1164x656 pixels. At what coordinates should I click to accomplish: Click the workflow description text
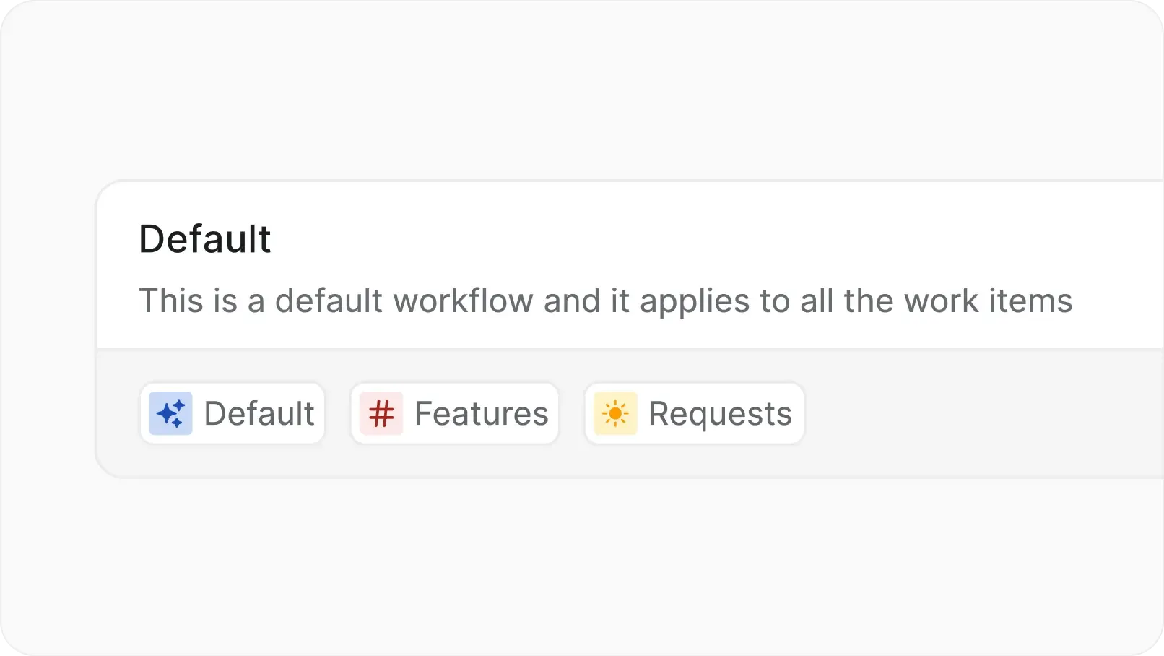pyautogui.click(x=605, y=301)
